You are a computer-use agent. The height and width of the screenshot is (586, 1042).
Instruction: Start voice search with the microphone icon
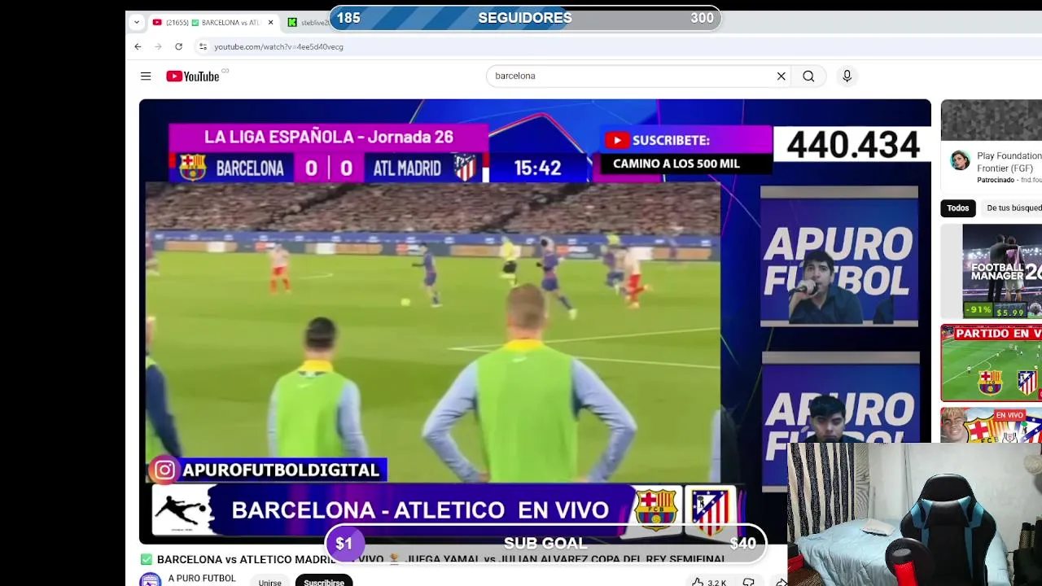(847, 76)
